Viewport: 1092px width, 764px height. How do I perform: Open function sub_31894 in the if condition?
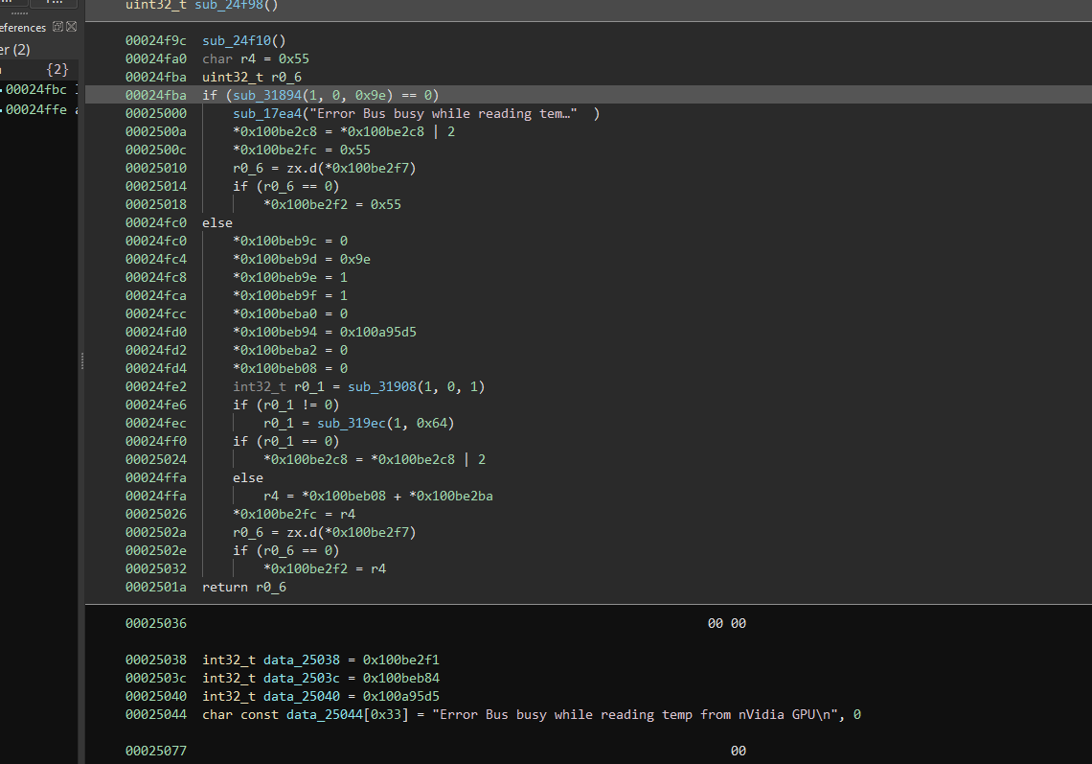click(267, 95)
